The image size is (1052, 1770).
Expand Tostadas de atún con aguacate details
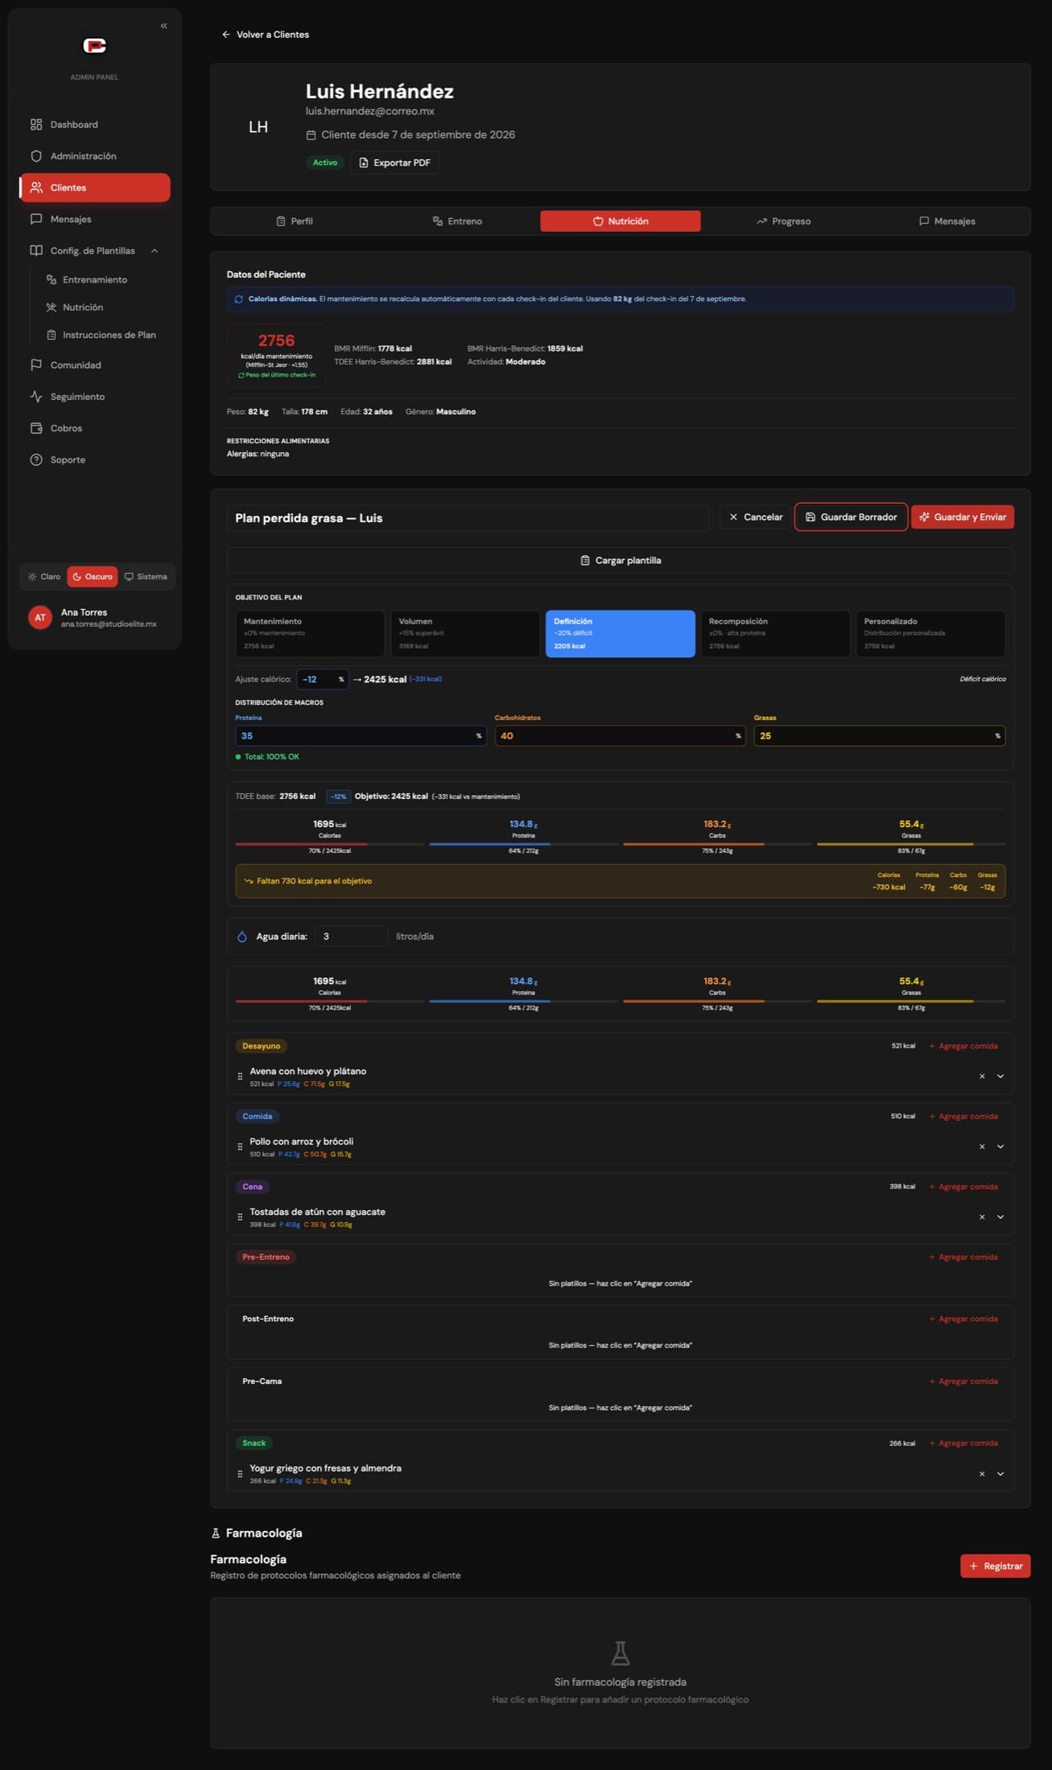tap(1000, 1217)
